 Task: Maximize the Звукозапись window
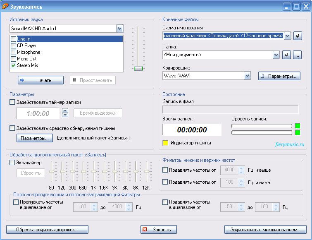pos(296,7)
